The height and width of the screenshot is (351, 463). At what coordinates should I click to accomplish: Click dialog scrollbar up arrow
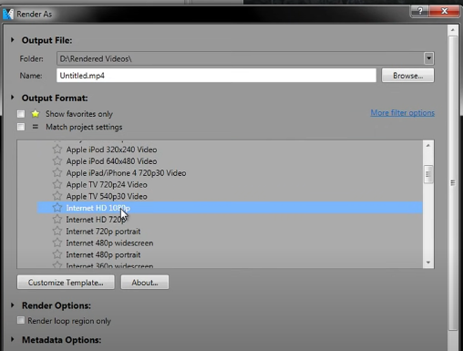(453, 30)
